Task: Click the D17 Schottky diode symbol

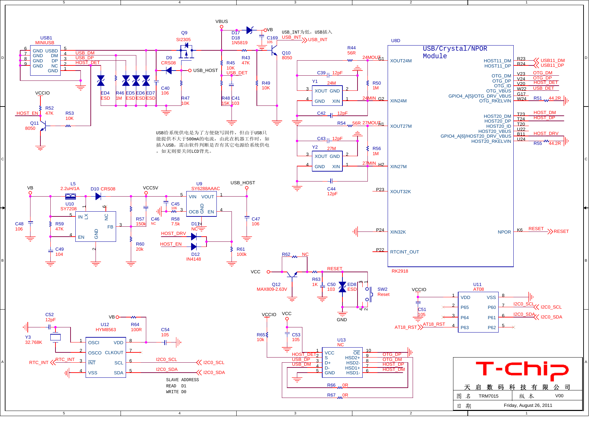Action: (250, 30)
